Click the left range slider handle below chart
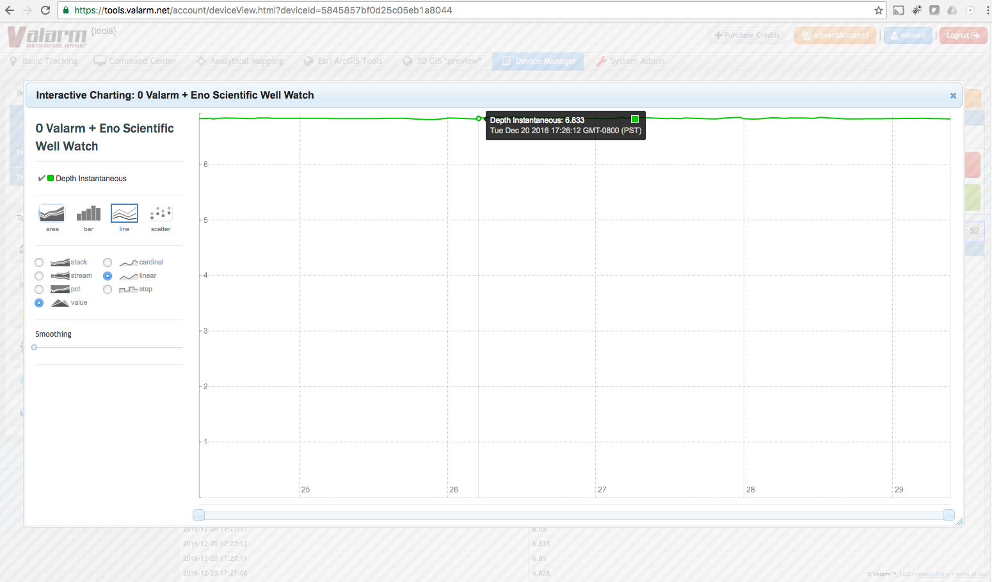Viewport: 992px width, 582px height. [198, 515]
